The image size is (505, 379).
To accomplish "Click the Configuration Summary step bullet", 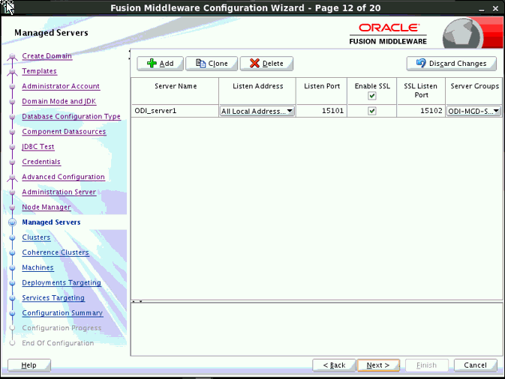I will coord(12,313).
